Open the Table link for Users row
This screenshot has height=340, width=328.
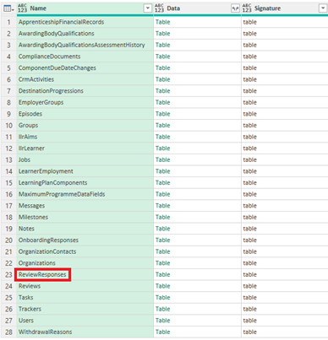[x=163, y=321]
